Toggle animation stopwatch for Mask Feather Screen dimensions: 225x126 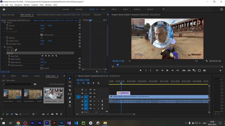pyautogui.click(x=9, y=59)
